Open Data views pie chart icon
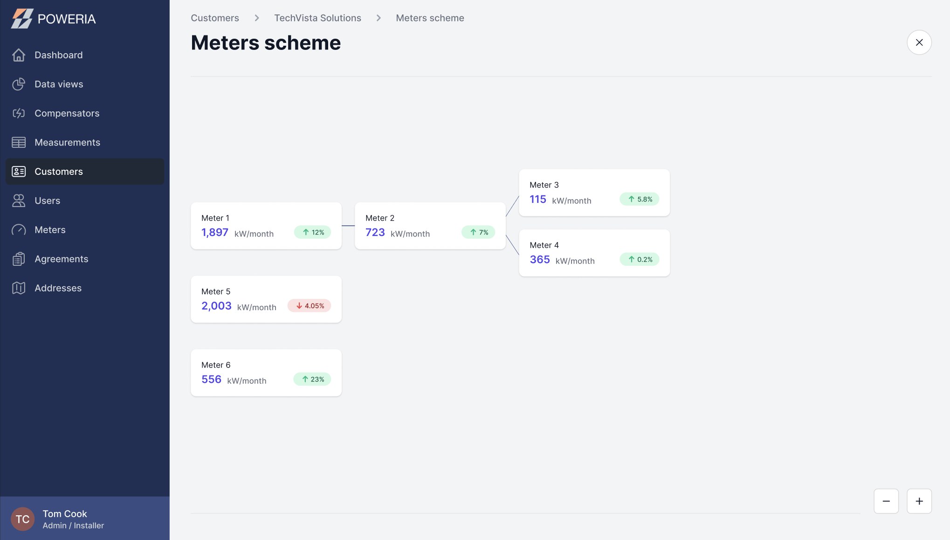The height and width of the screenshot is (540, 950). click(x=19, y=84)
